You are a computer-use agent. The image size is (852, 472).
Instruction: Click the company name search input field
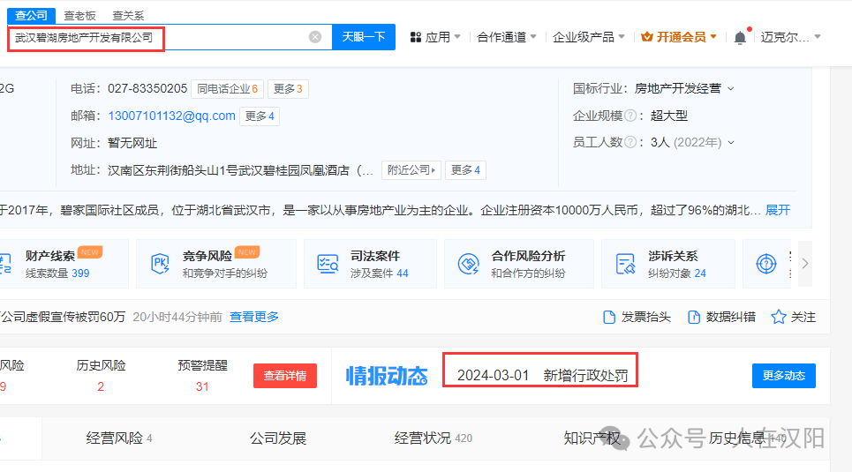(x=159, y=37)
